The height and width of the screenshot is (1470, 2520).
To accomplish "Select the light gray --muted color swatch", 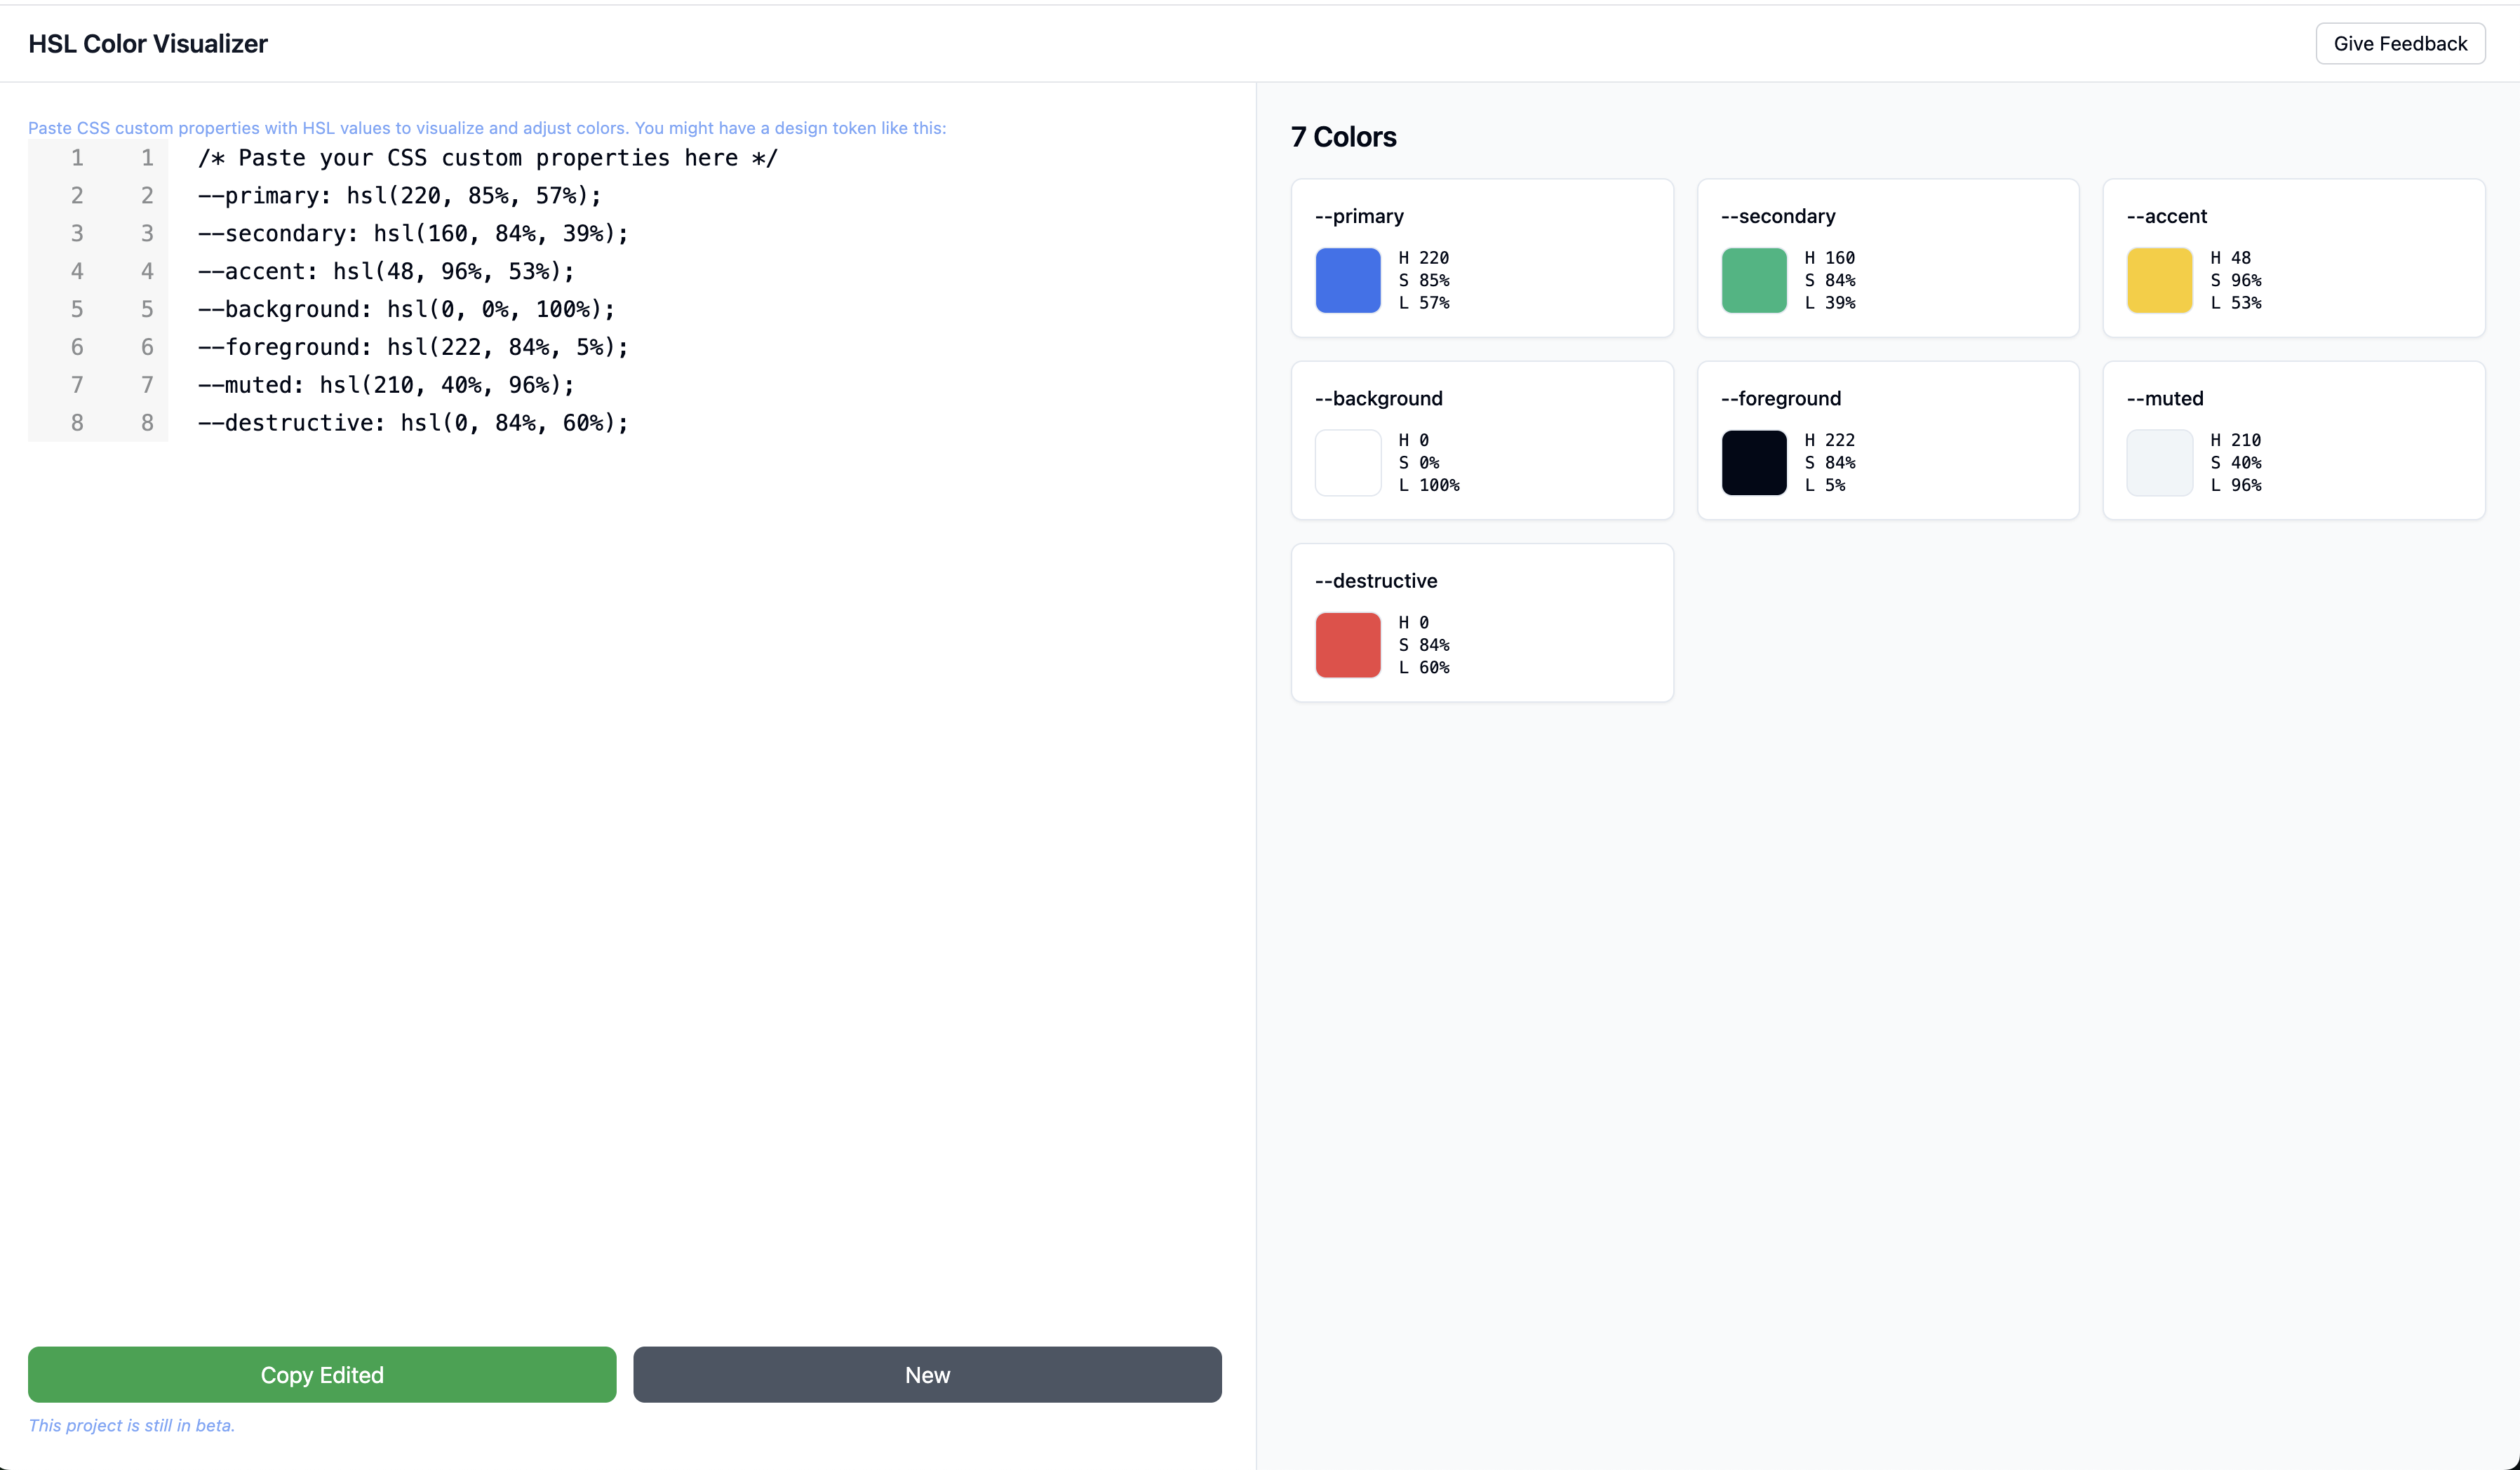I will 2160,463.
